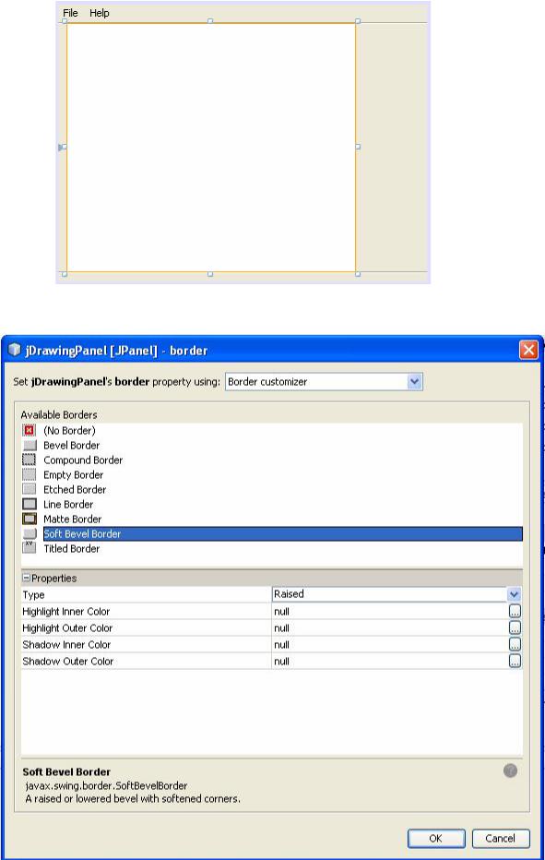Click the panel's bottom-center resize handle
This screenshot has height=860, width=545.
210,274
